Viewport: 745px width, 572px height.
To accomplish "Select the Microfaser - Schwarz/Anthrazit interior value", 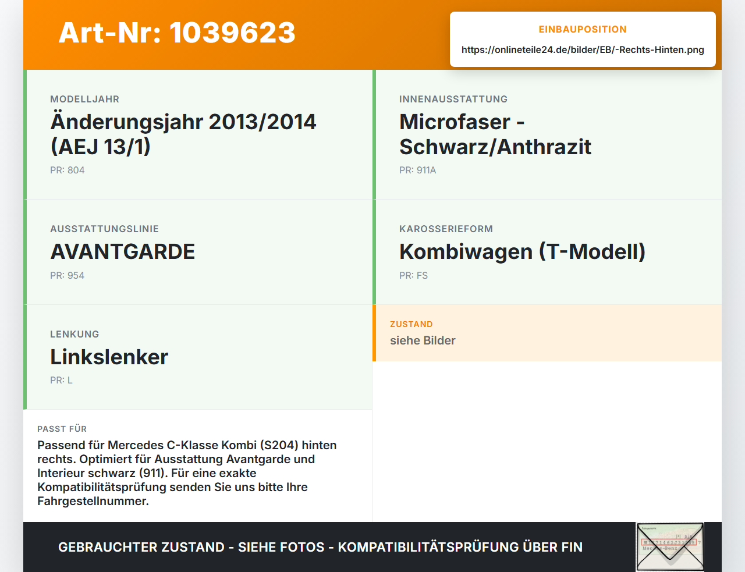I will pos(495,134).
